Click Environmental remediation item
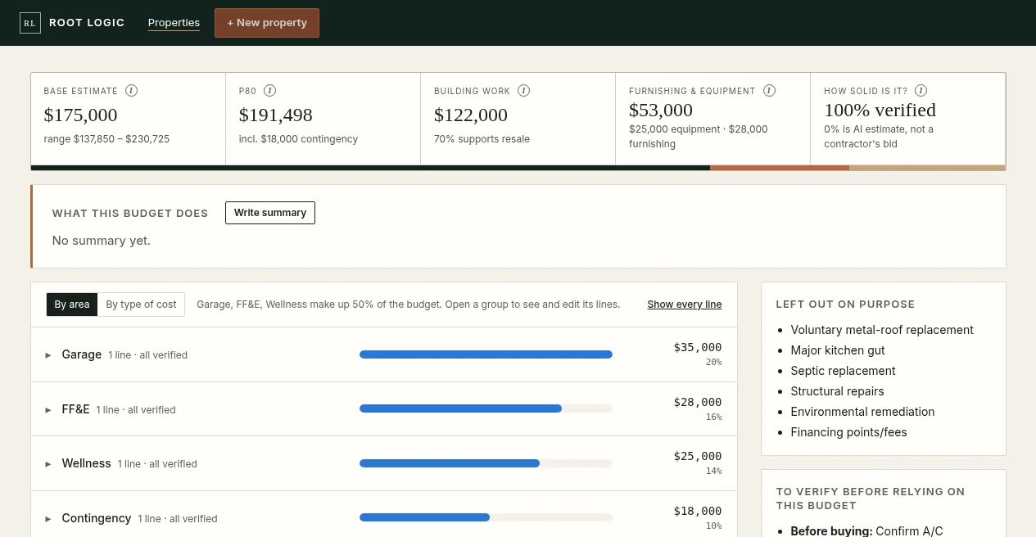The image size is (1036, 537). click(x=862, y=412)
